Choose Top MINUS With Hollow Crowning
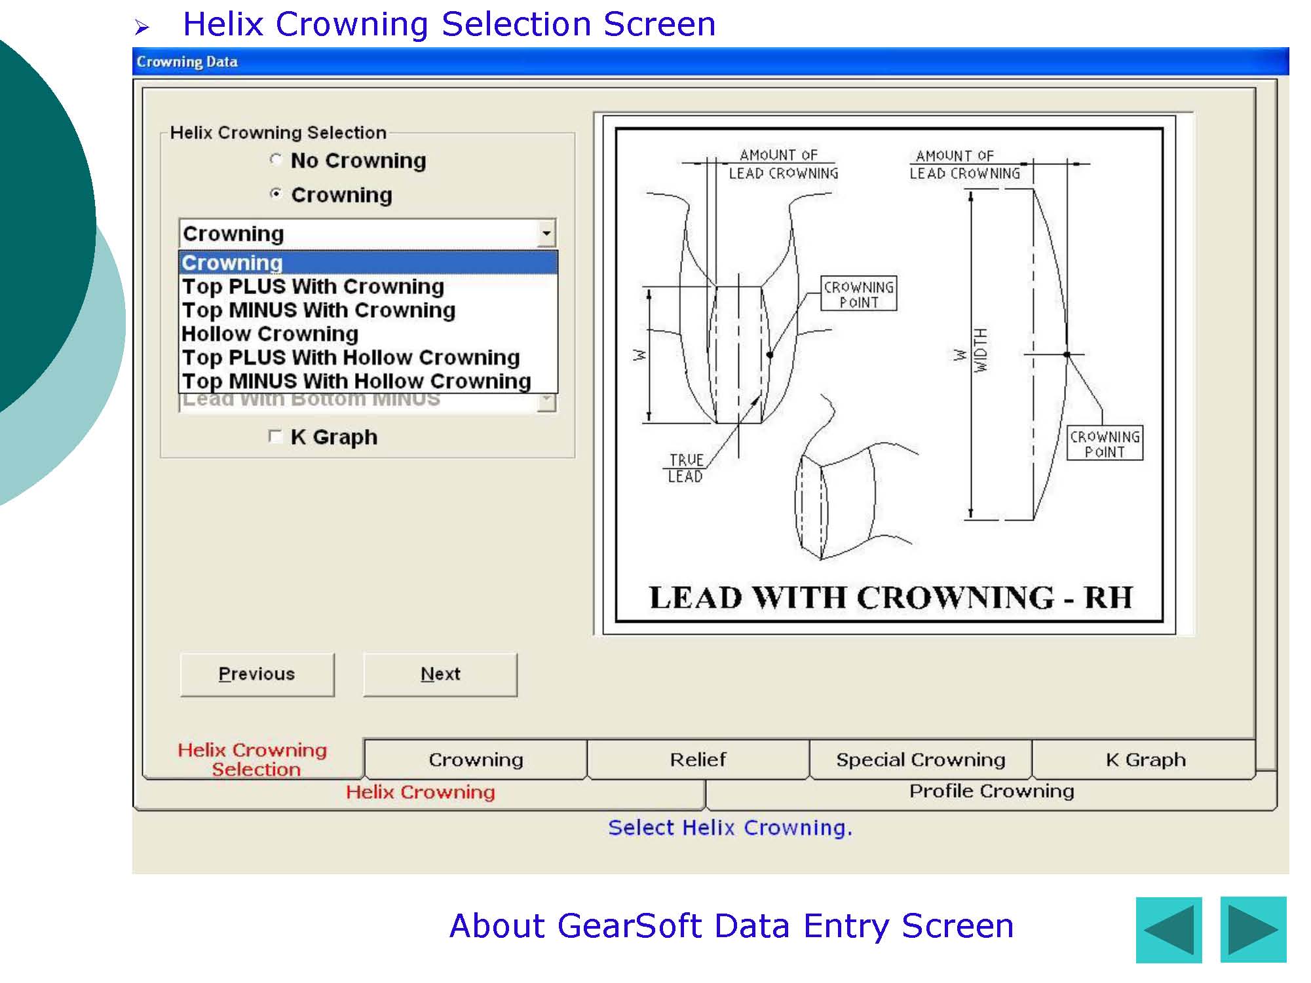The image size is (1311, 983). (368, 380)
